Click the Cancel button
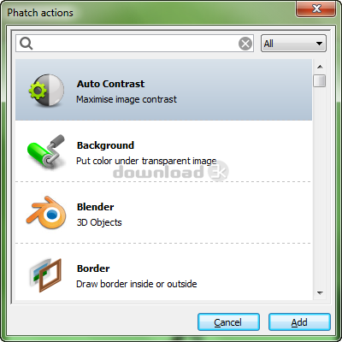This screenshot has height=342, width=342. pyautogui.click(x=228, y=322)
